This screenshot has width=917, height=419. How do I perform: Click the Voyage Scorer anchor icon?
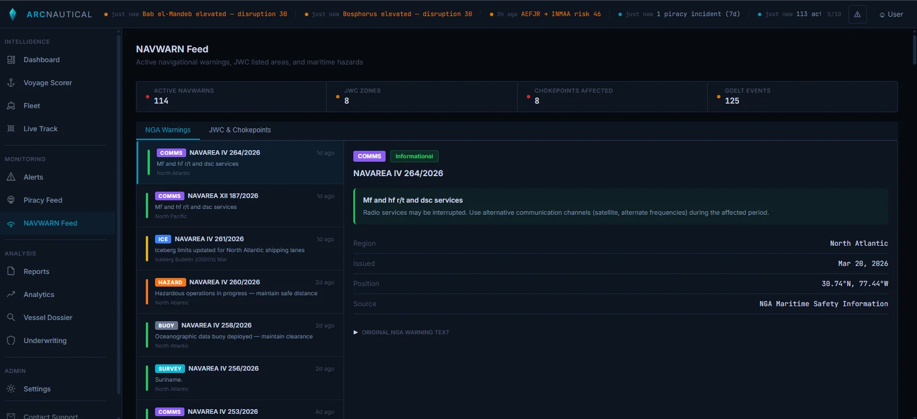(11, 83)
